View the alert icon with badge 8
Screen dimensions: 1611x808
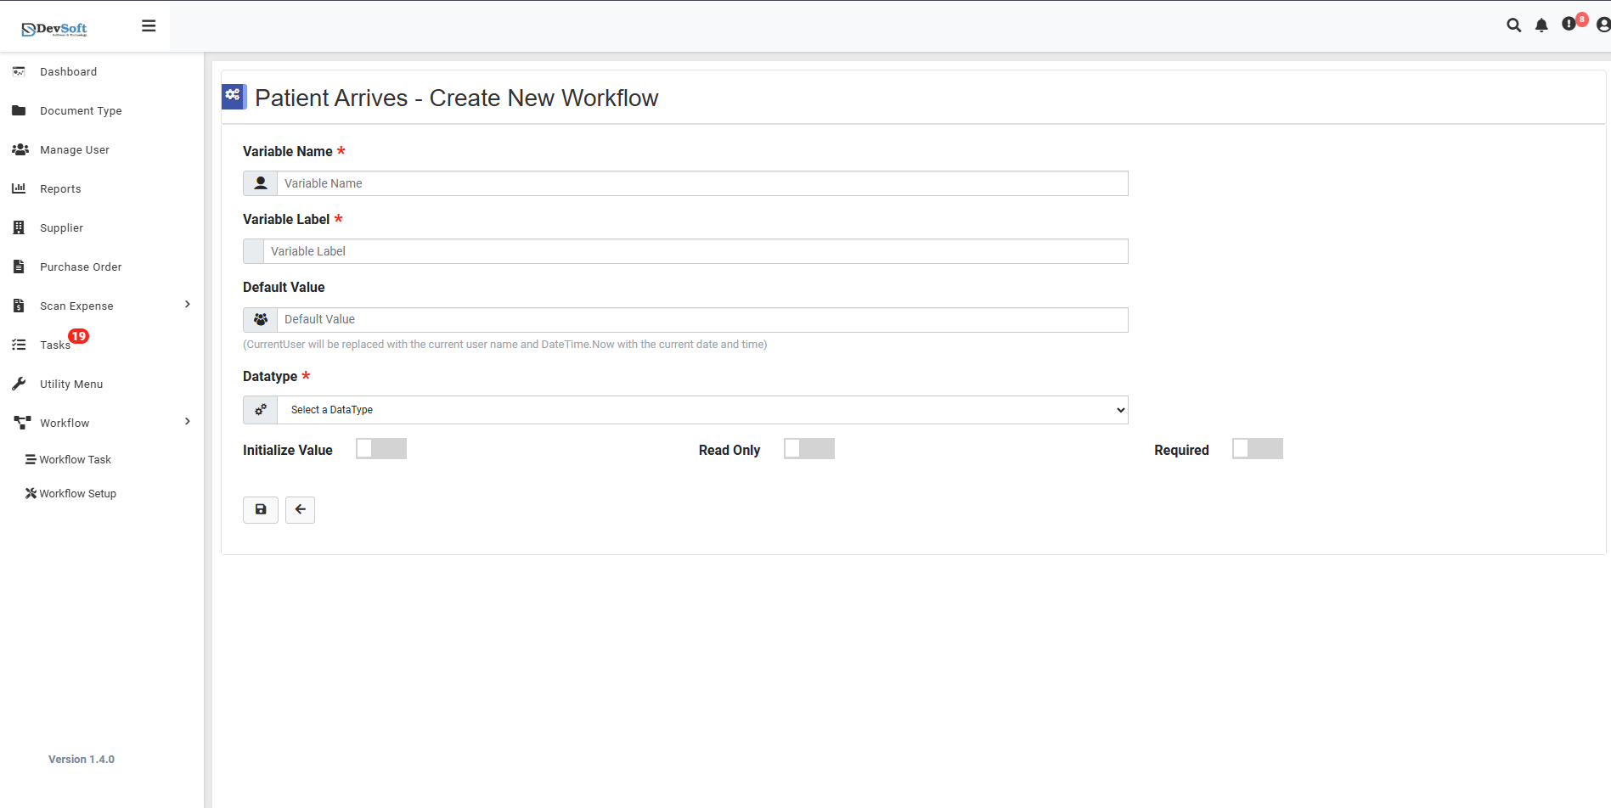pyautogui.click(x=1569, y=25)
